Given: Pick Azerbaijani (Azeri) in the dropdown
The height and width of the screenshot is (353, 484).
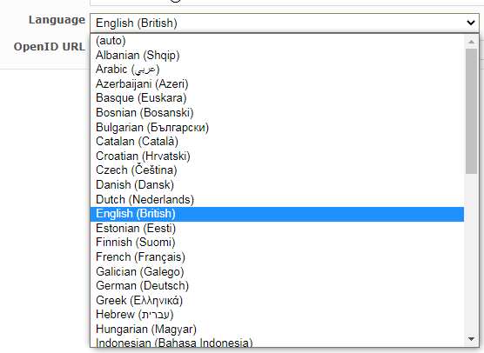Looking at the screenshot, I should pos(277,83).
